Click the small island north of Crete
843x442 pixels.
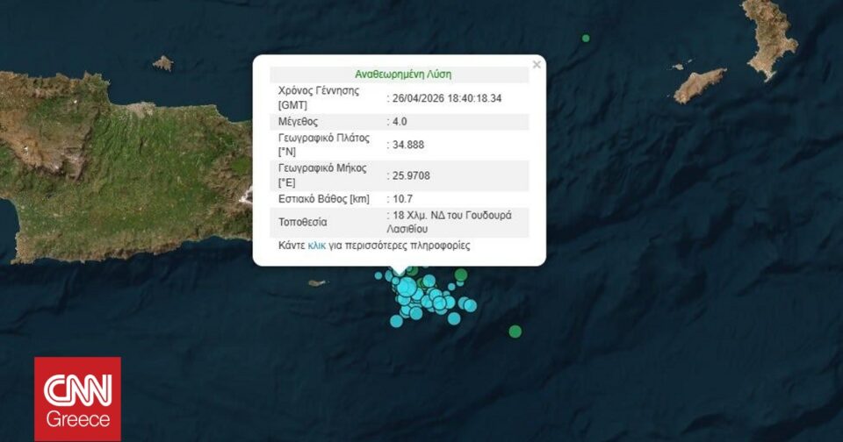pos(162,63)
